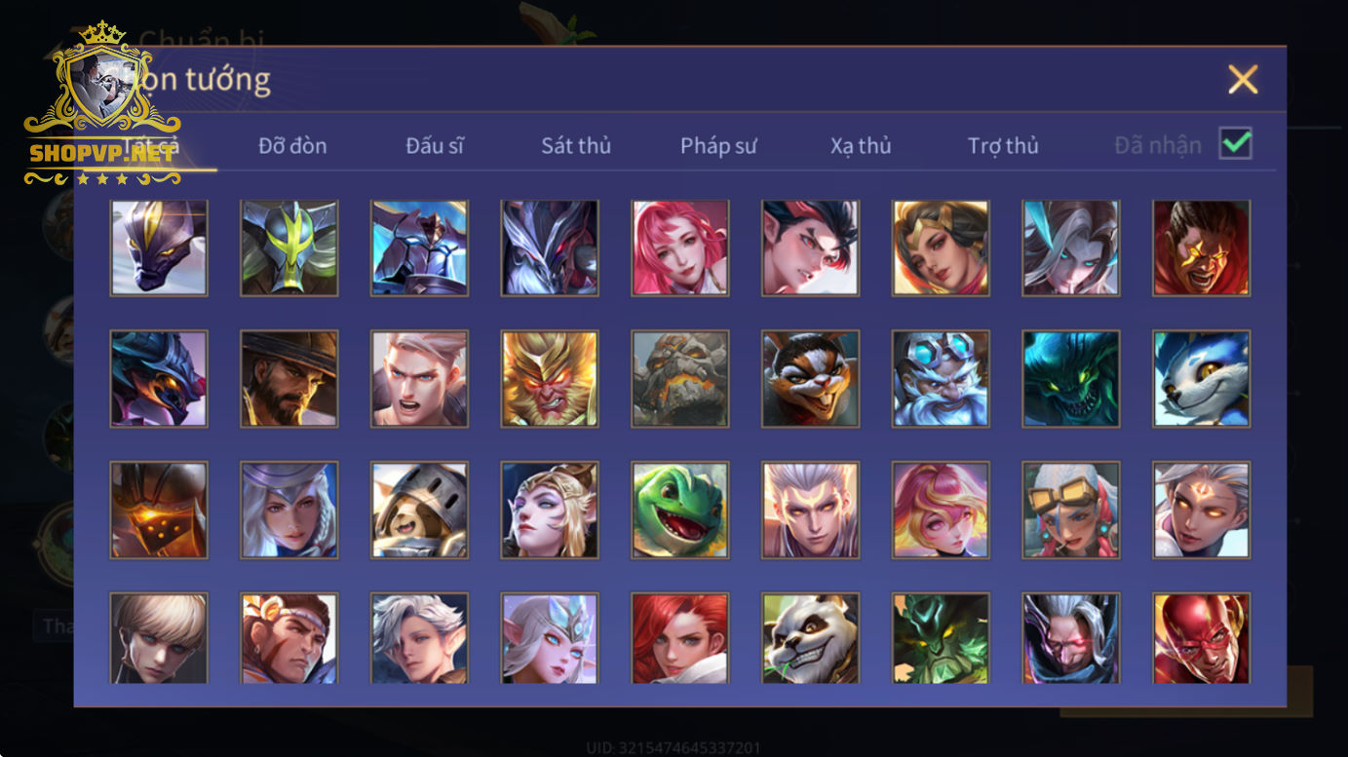
Task: Choose the panda hero chewing bamboo
Action: click(810, 638)
